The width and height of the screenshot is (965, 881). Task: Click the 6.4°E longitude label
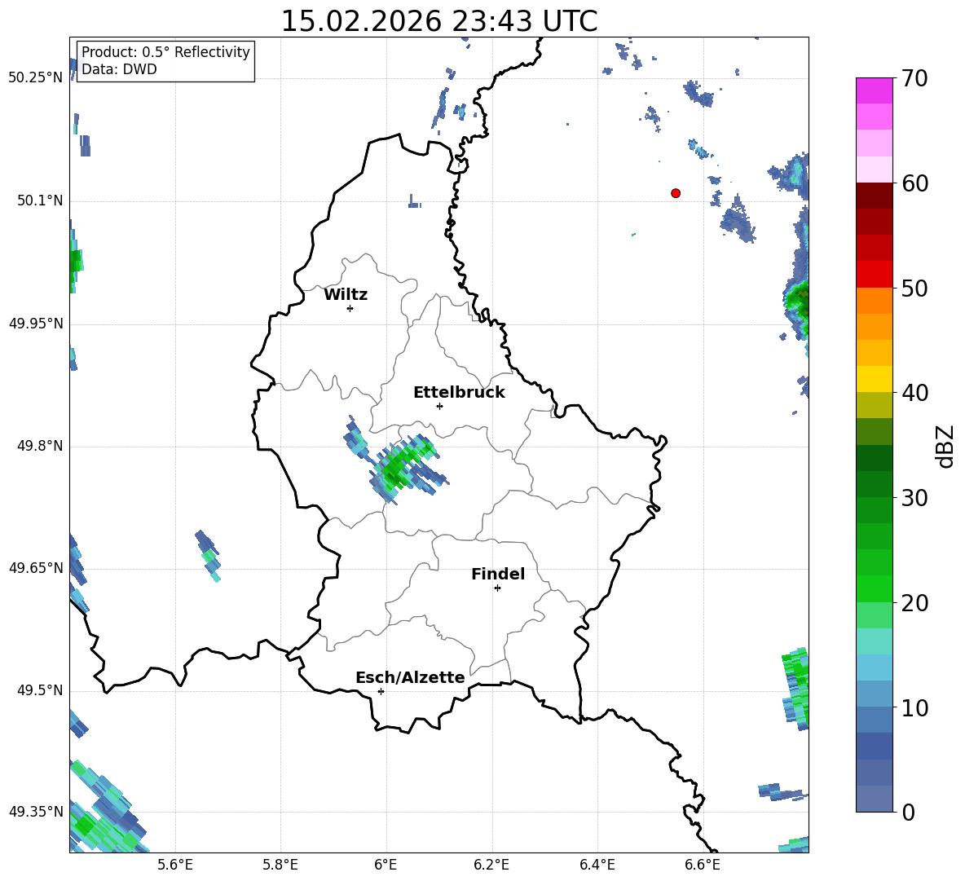click(x=597, y=865)
